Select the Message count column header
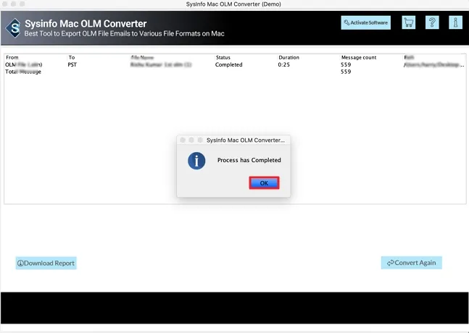 [359, 57]
